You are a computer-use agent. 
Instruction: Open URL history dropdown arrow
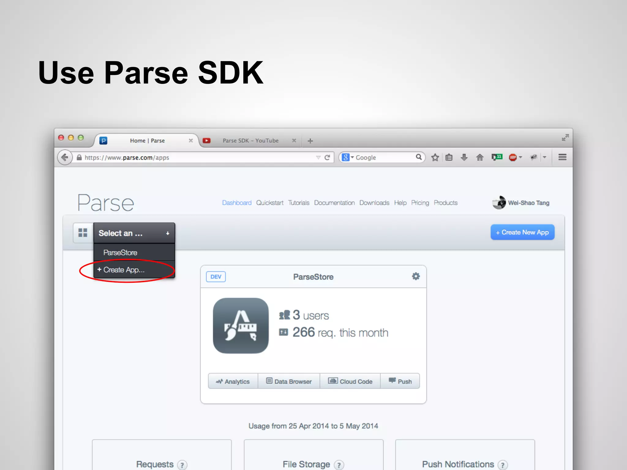318,158
